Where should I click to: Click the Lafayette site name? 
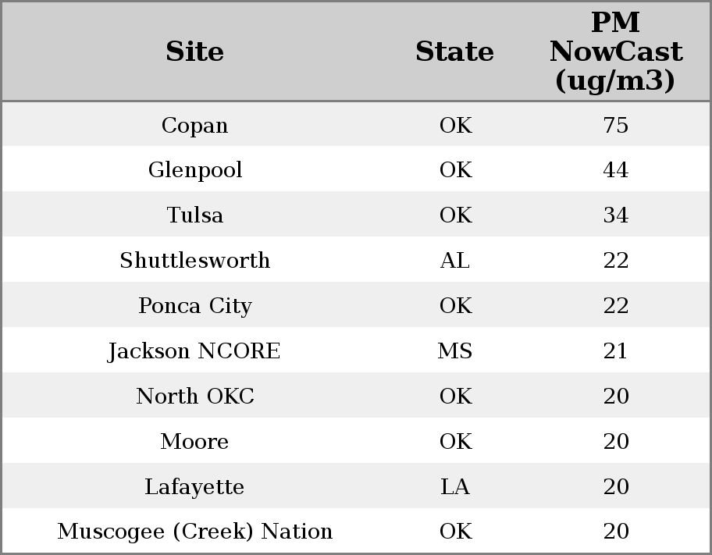pos(194,486)
